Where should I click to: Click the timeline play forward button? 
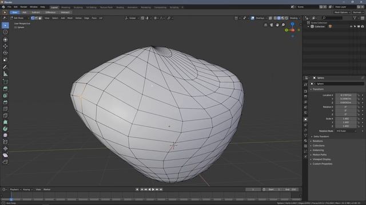153,190
